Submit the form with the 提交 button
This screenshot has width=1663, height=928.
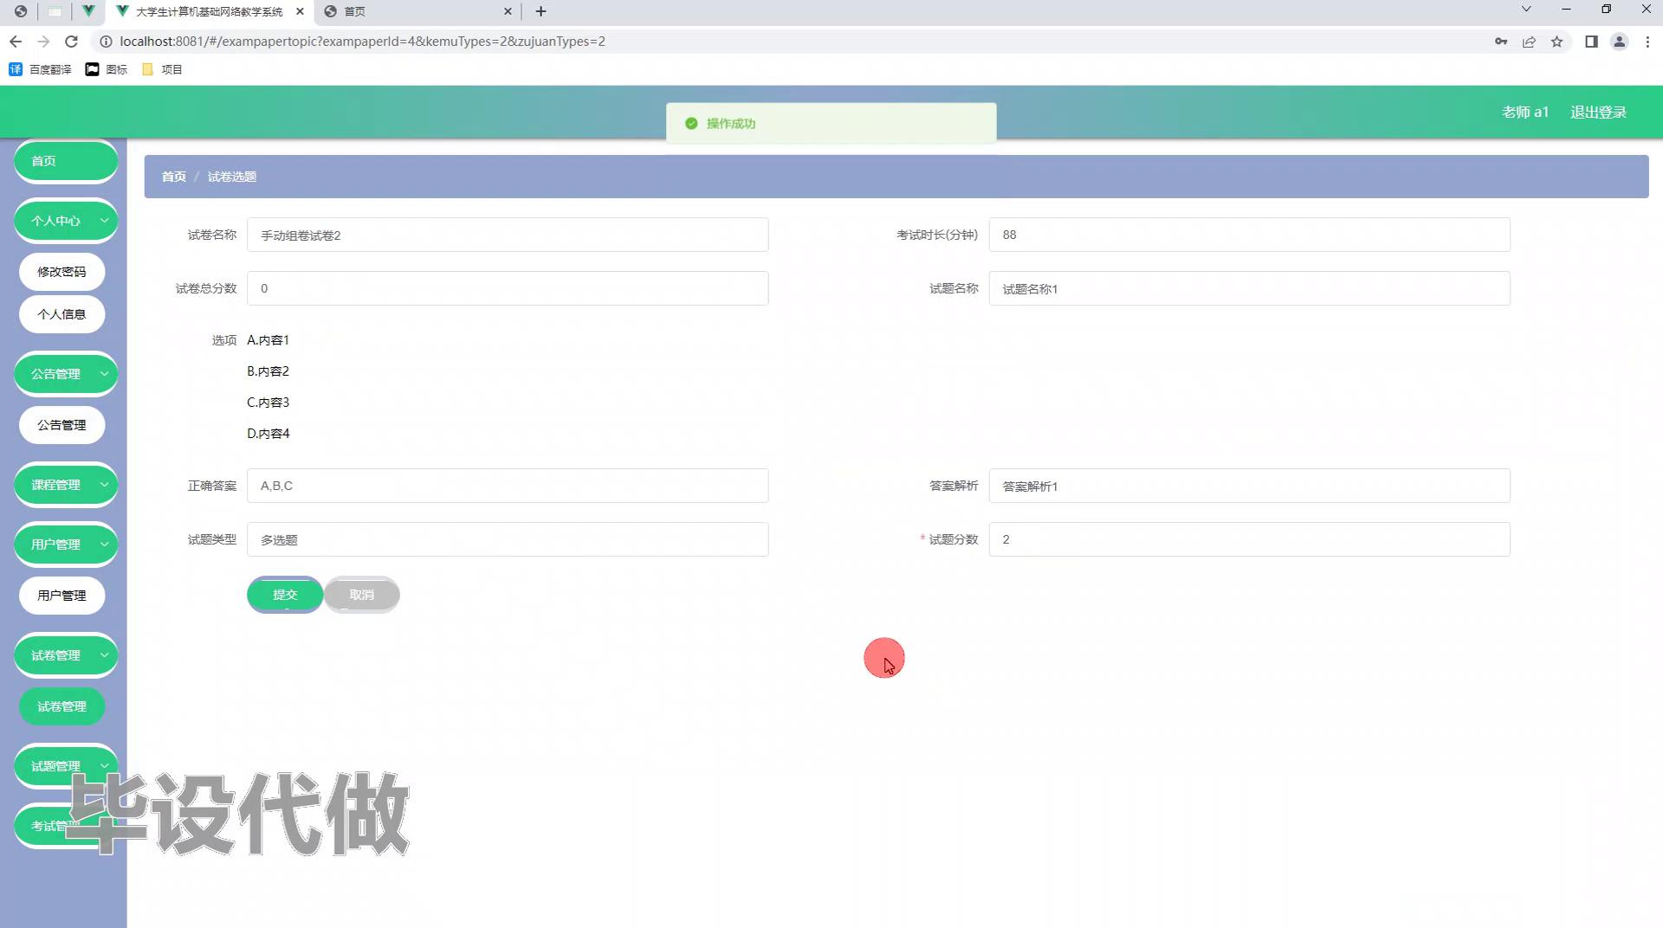(285, 595)
